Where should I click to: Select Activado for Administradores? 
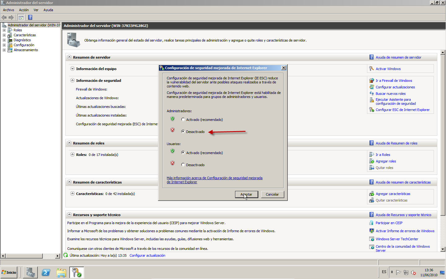click(183, 120)
